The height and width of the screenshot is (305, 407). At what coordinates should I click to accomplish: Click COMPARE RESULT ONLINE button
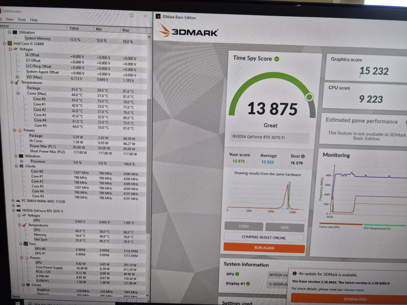pos(264,237)
